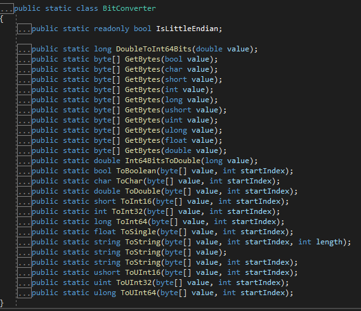
Task: Click the ToBoolean method name
Action: (x=136, y=171)
